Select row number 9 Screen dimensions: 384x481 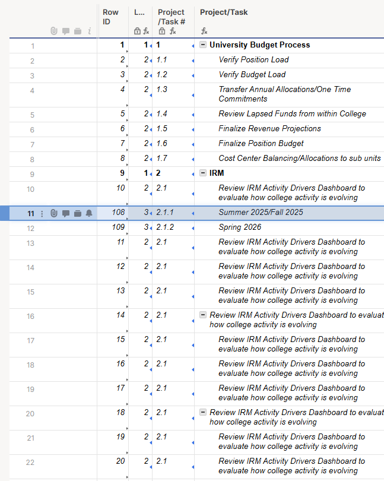pos(32,174)
